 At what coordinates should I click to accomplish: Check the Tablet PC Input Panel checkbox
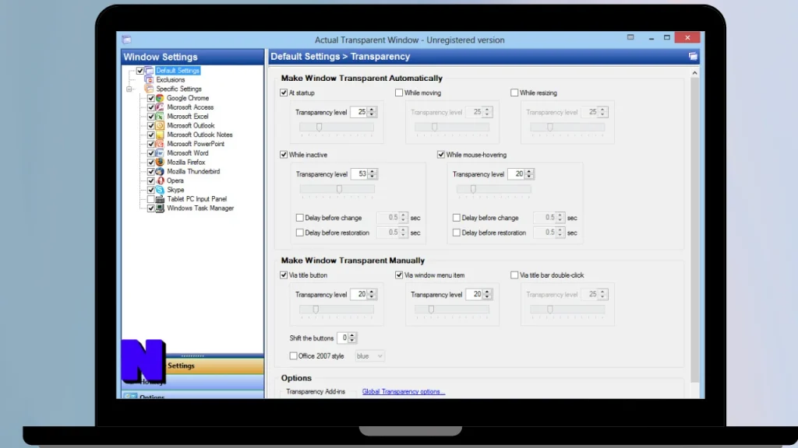click(x=151, y=199)
